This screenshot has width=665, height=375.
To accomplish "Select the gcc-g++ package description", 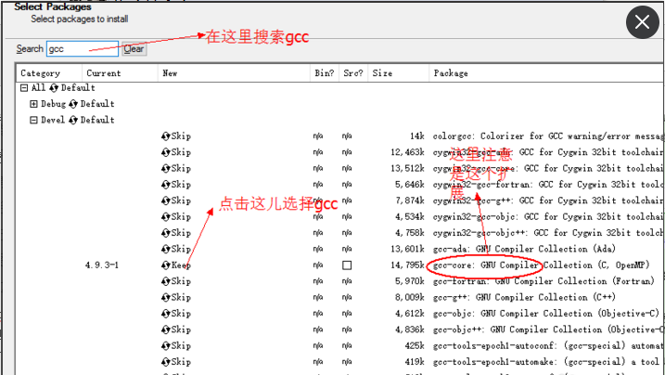I will (x=524, y=297).
